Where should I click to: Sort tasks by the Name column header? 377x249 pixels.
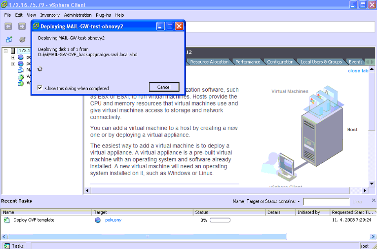[x=47, y=212]
